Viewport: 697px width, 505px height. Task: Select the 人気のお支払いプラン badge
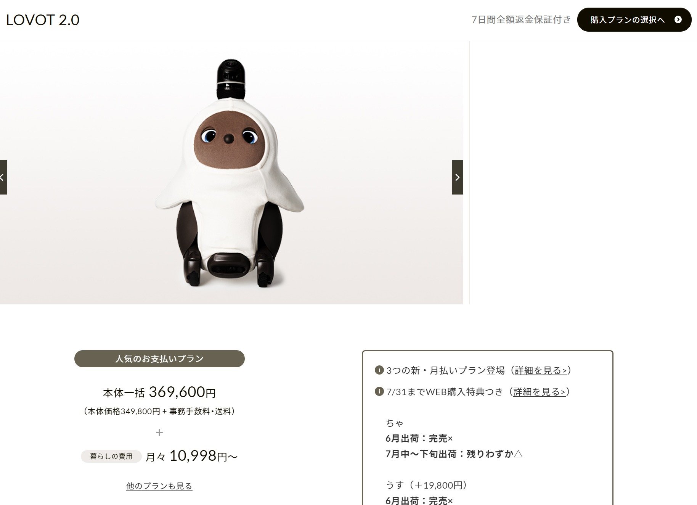click(159, 359)
